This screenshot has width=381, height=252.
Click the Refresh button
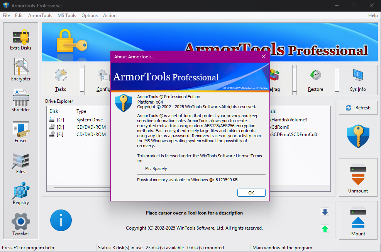point(358,108)
